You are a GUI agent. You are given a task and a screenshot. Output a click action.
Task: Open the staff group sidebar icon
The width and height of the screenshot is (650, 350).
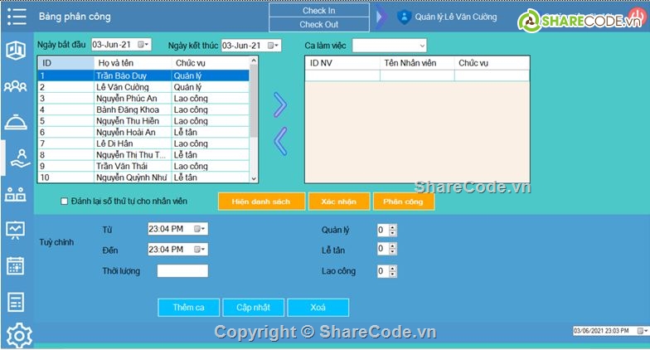point(15,86)
